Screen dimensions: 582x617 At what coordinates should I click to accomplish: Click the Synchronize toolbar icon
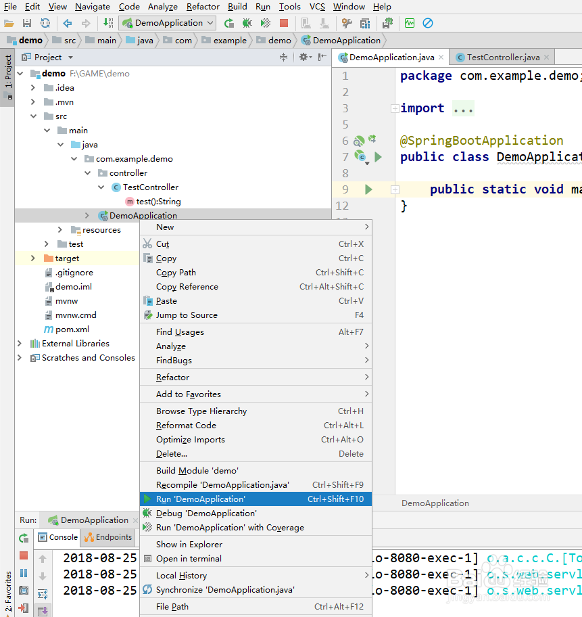click(x=45, y=23)
